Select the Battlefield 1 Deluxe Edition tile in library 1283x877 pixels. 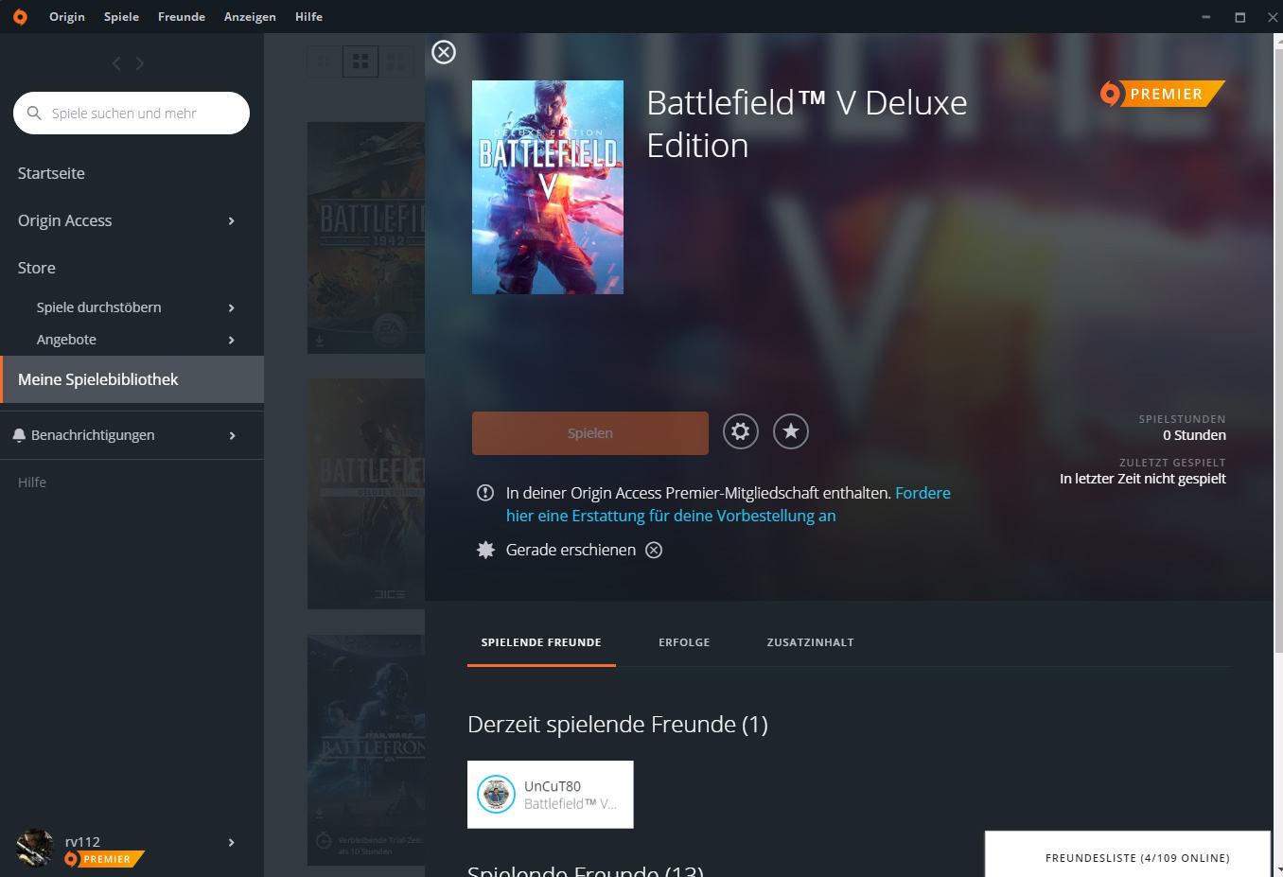(366, 494)
